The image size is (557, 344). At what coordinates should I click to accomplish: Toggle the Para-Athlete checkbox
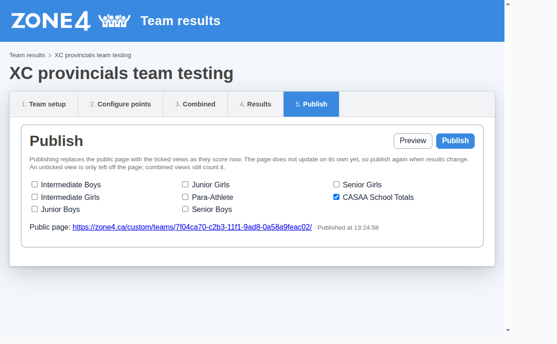185,197
